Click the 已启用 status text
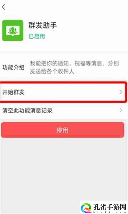The height and width of the screenshot is (214, 128). coord(37,36)
